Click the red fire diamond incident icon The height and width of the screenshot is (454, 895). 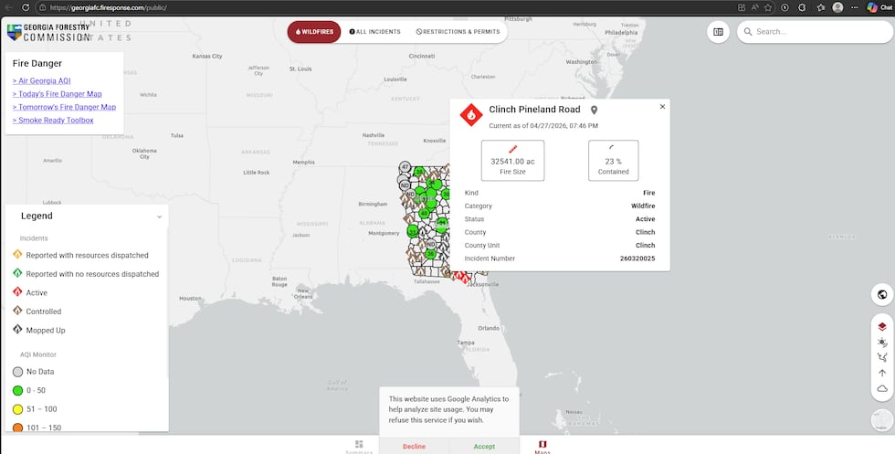coord(471,115)
